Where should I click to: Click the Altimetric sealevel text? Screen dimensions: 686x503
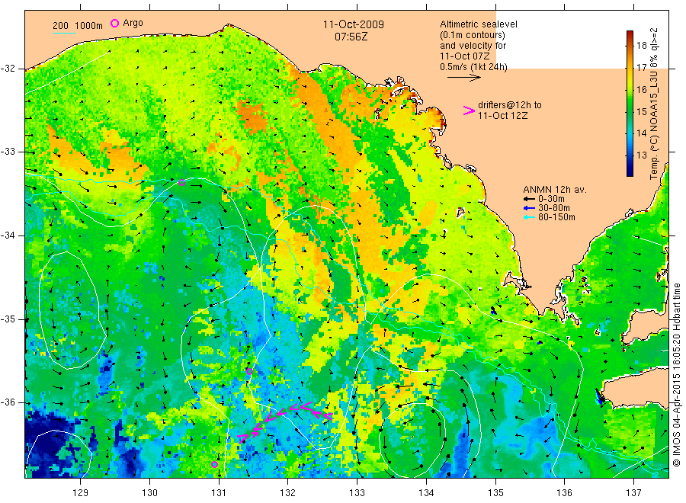[479, 24]
